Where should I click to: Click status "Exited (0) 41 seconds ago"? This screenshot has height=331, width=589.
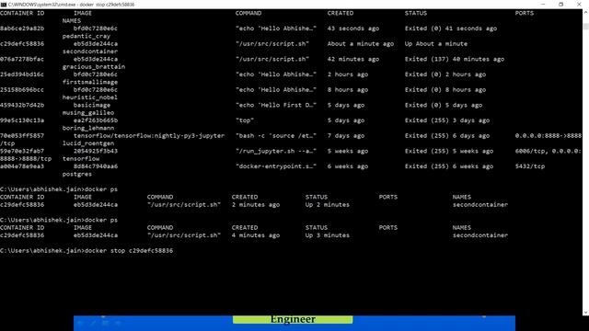point(451,29)
